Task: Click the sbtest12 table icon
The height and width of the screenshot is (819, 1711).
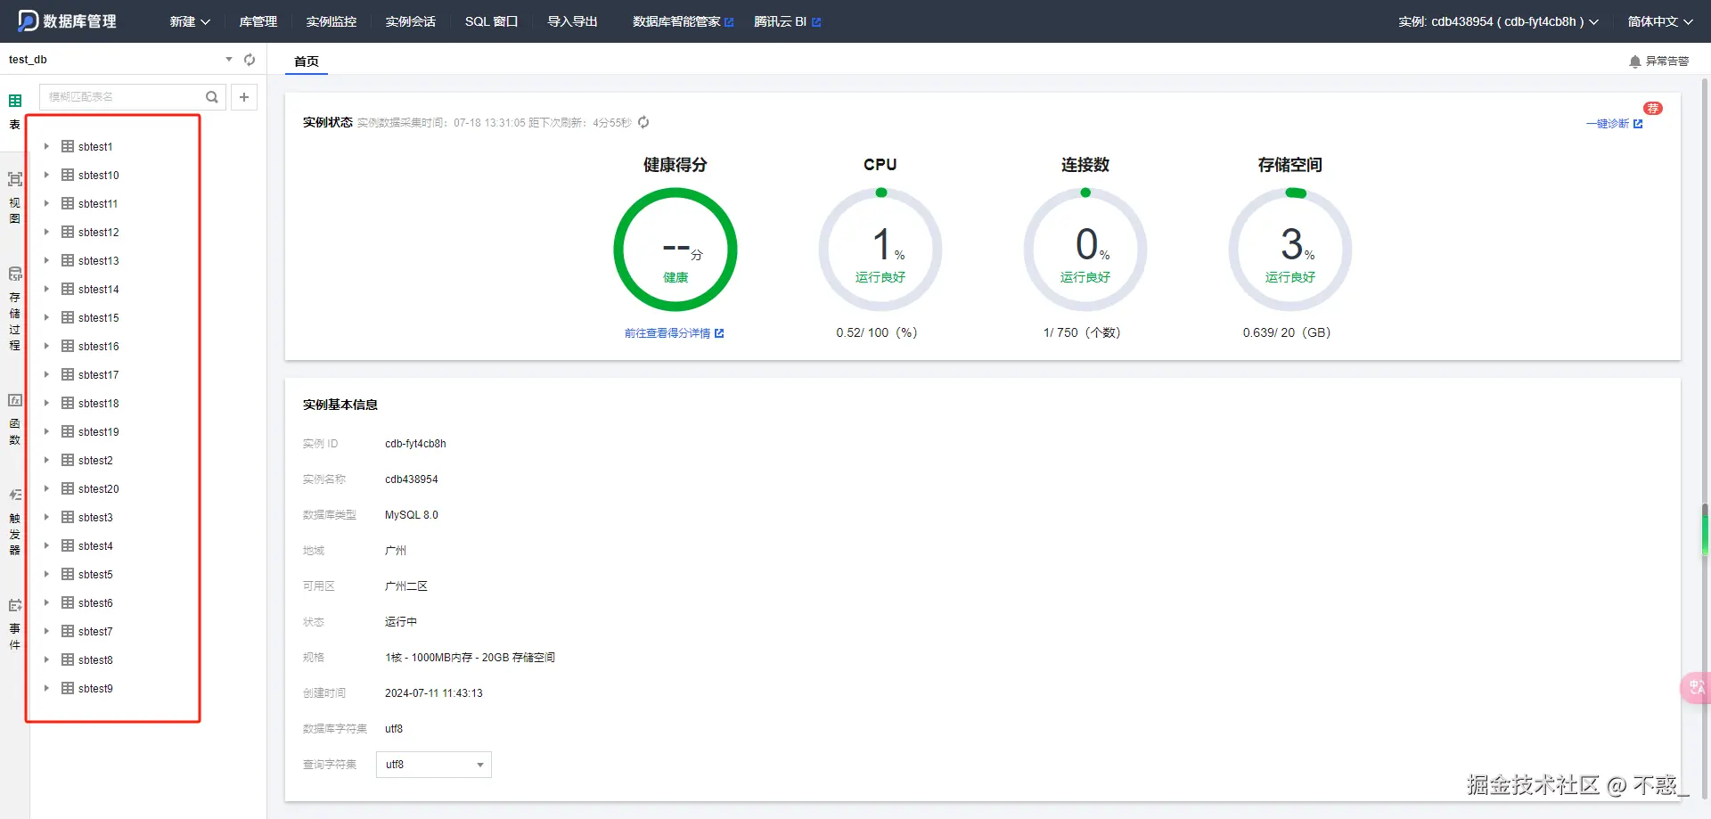Action: tap(68, 232)
